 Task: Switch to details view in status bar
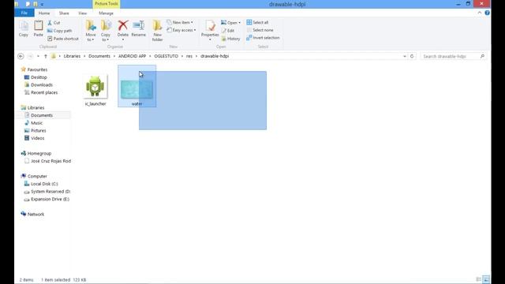point(479,279)
